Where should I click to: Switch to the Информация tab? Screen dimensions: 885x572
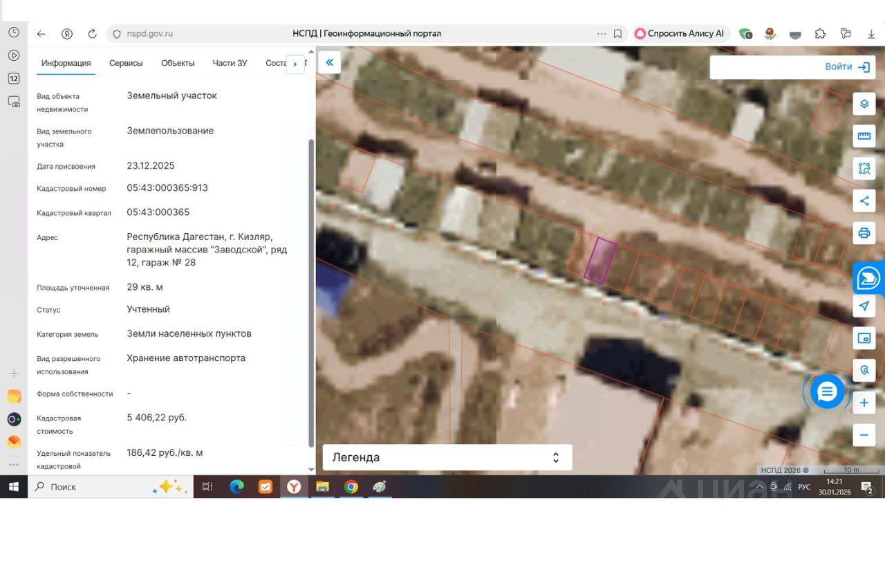click(66, 63)
